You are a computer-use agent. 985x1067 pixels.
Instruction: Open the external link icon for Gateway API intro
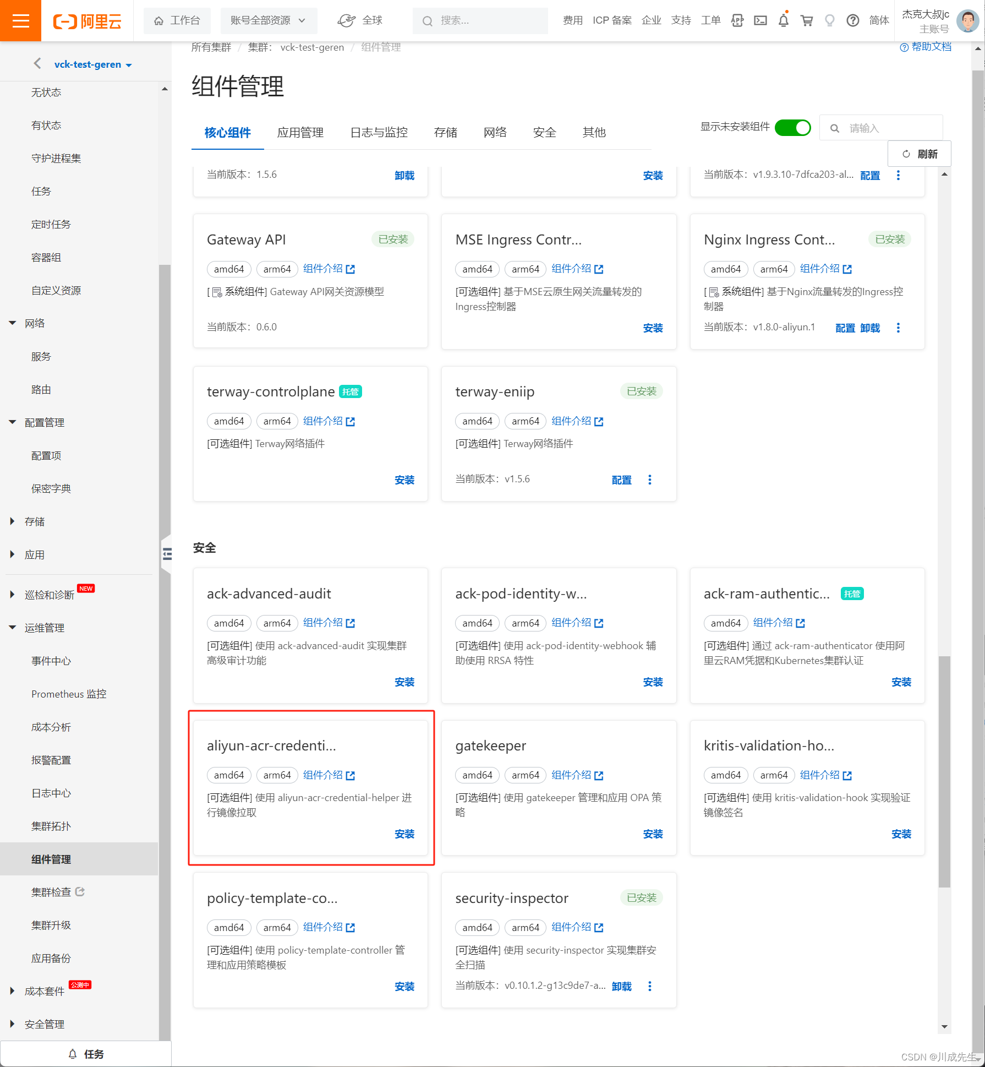point(351,269)
